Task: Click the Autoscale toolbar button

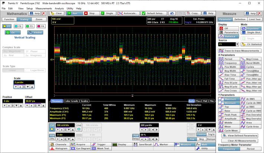Action: pyautogui.click(x=128, y=13)
